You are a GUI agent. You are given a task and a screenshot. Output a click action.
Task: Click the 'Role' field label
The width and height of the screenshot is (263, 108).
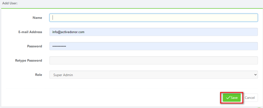click(39, 75)
